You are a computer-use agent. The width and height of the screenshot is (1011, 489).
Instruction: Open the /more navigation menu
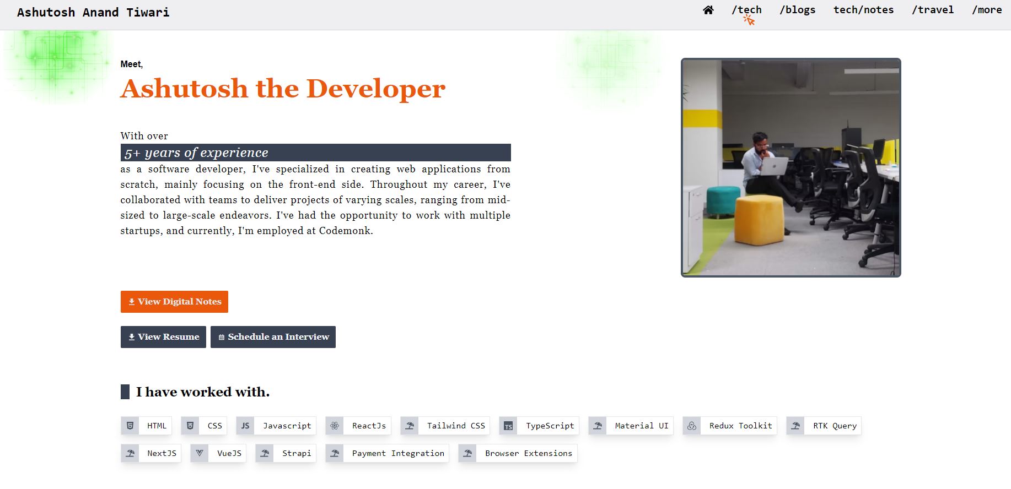click(987, 10)
